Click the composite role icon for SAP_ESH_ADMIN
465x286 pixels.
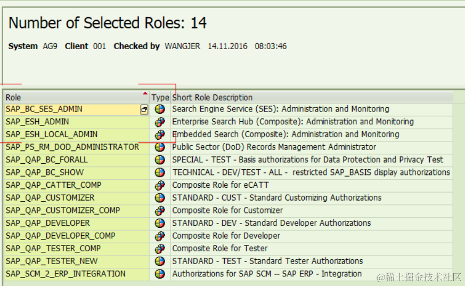click(x=160, y=122)
